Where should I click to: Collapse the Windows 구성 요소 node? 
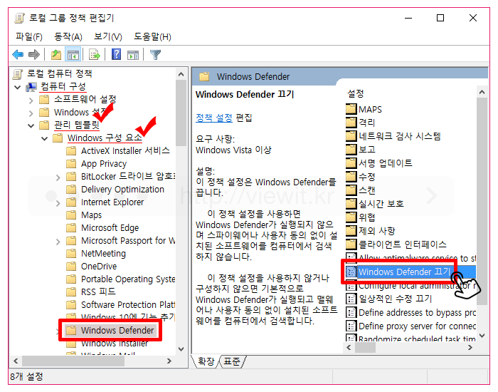tap(44, 138)
